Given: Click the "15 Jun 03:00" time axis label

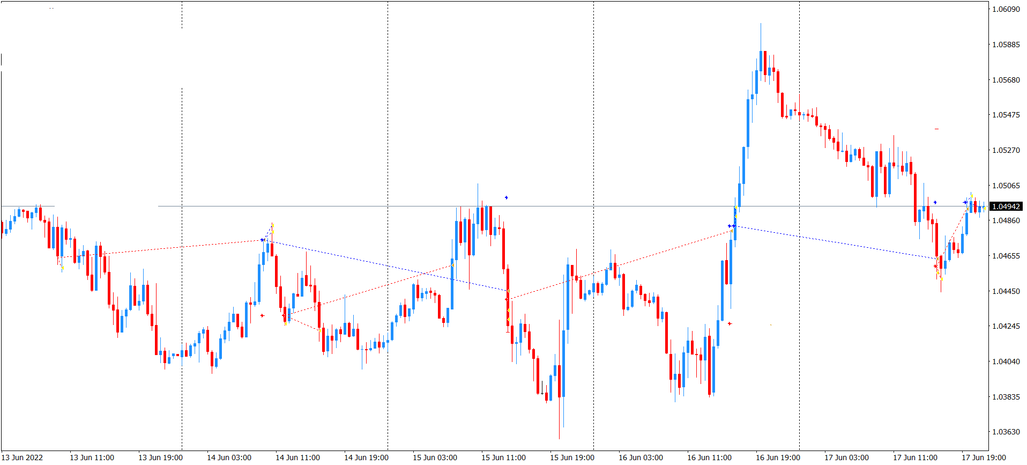Looking at the screenshot, I should [435, 457].
